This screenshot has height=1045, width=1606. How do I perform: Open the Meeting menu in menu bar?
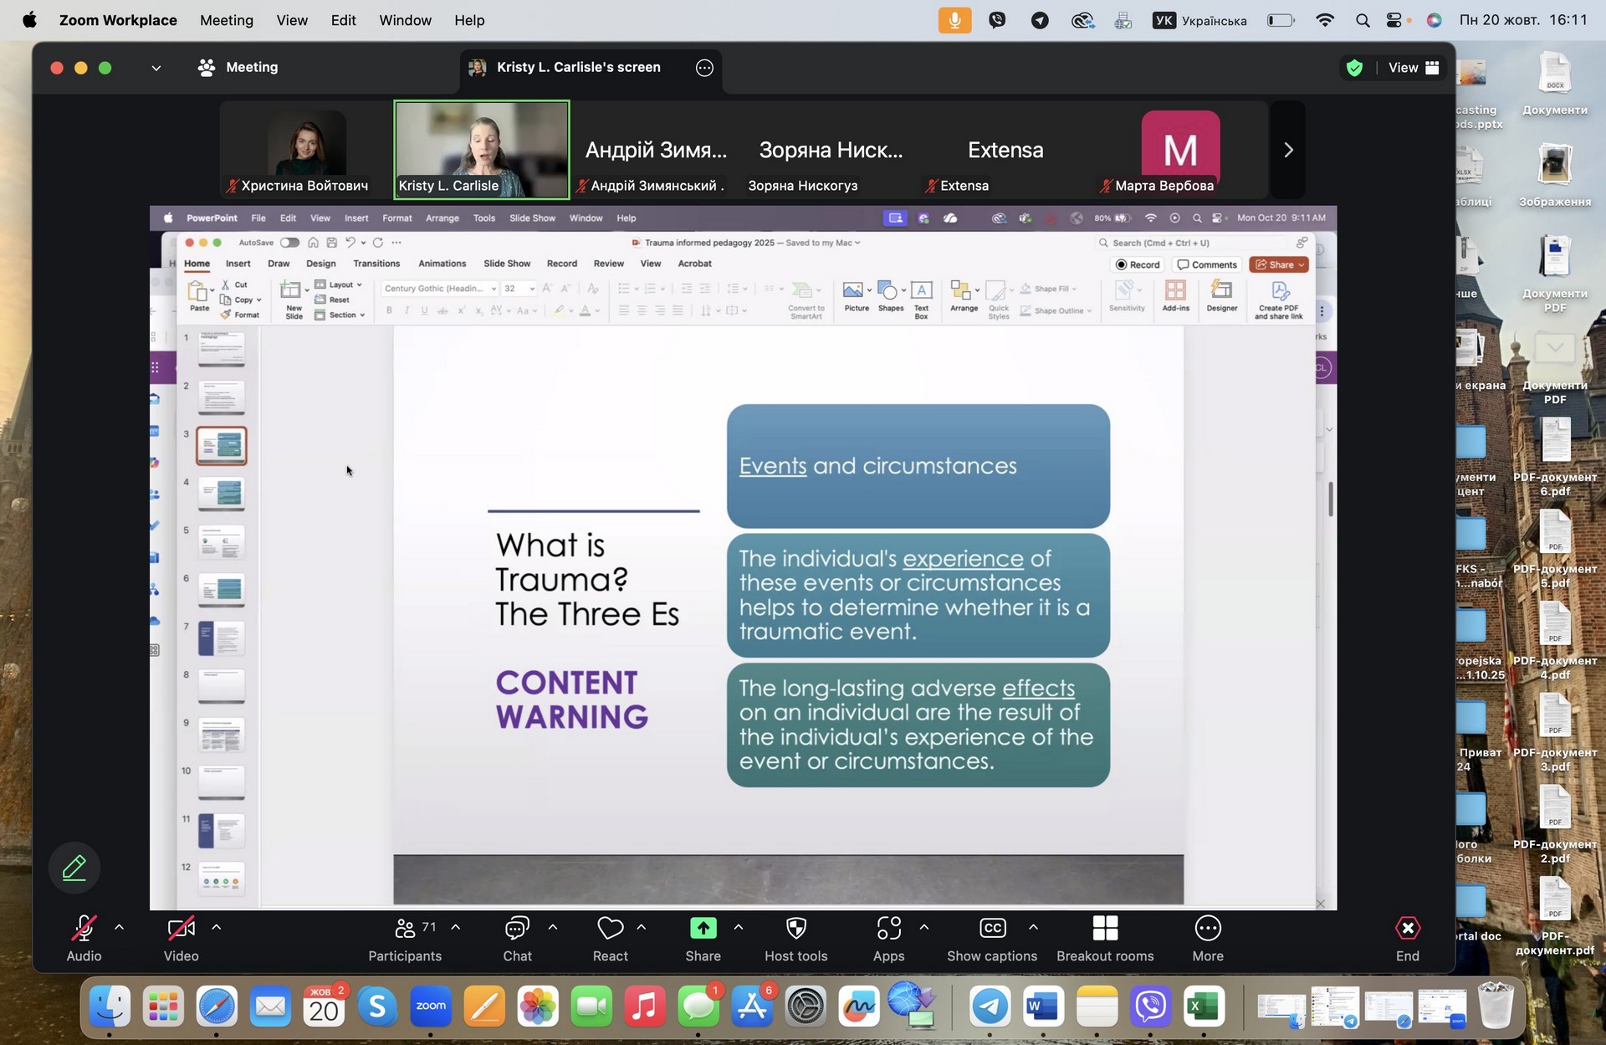click(226, 20)
